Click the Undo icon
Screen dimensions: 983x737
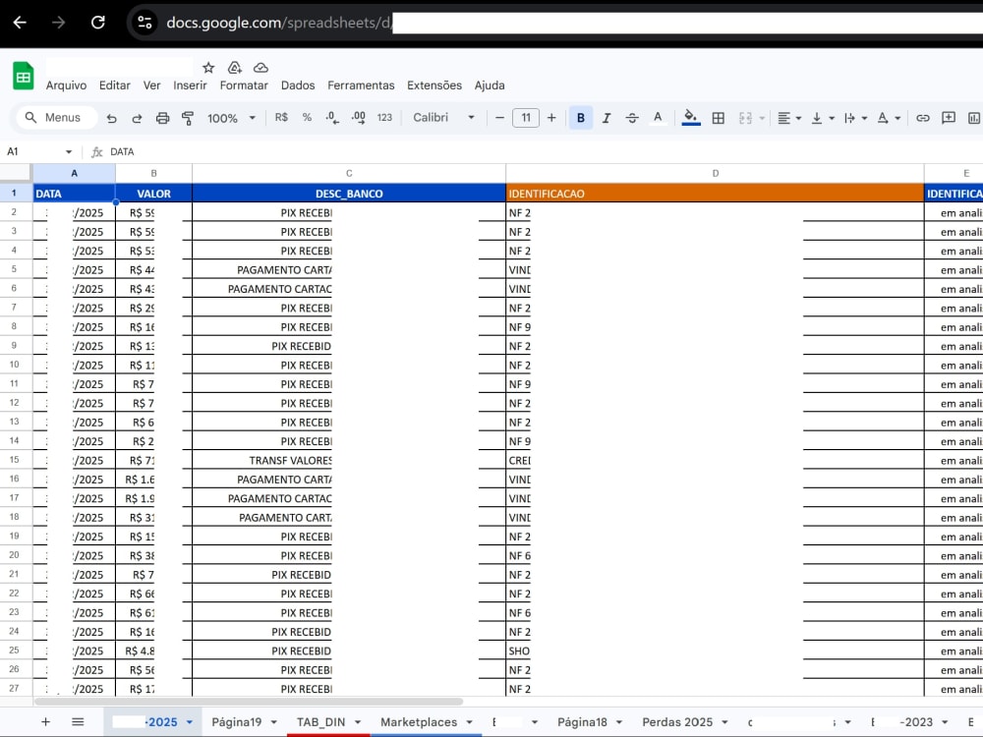[112, 118]
